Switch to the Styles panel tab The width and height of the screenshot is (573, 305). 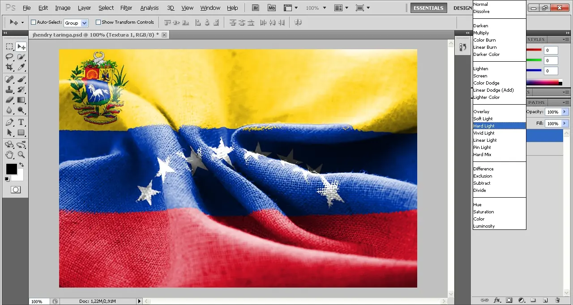[x=536, y=39]
